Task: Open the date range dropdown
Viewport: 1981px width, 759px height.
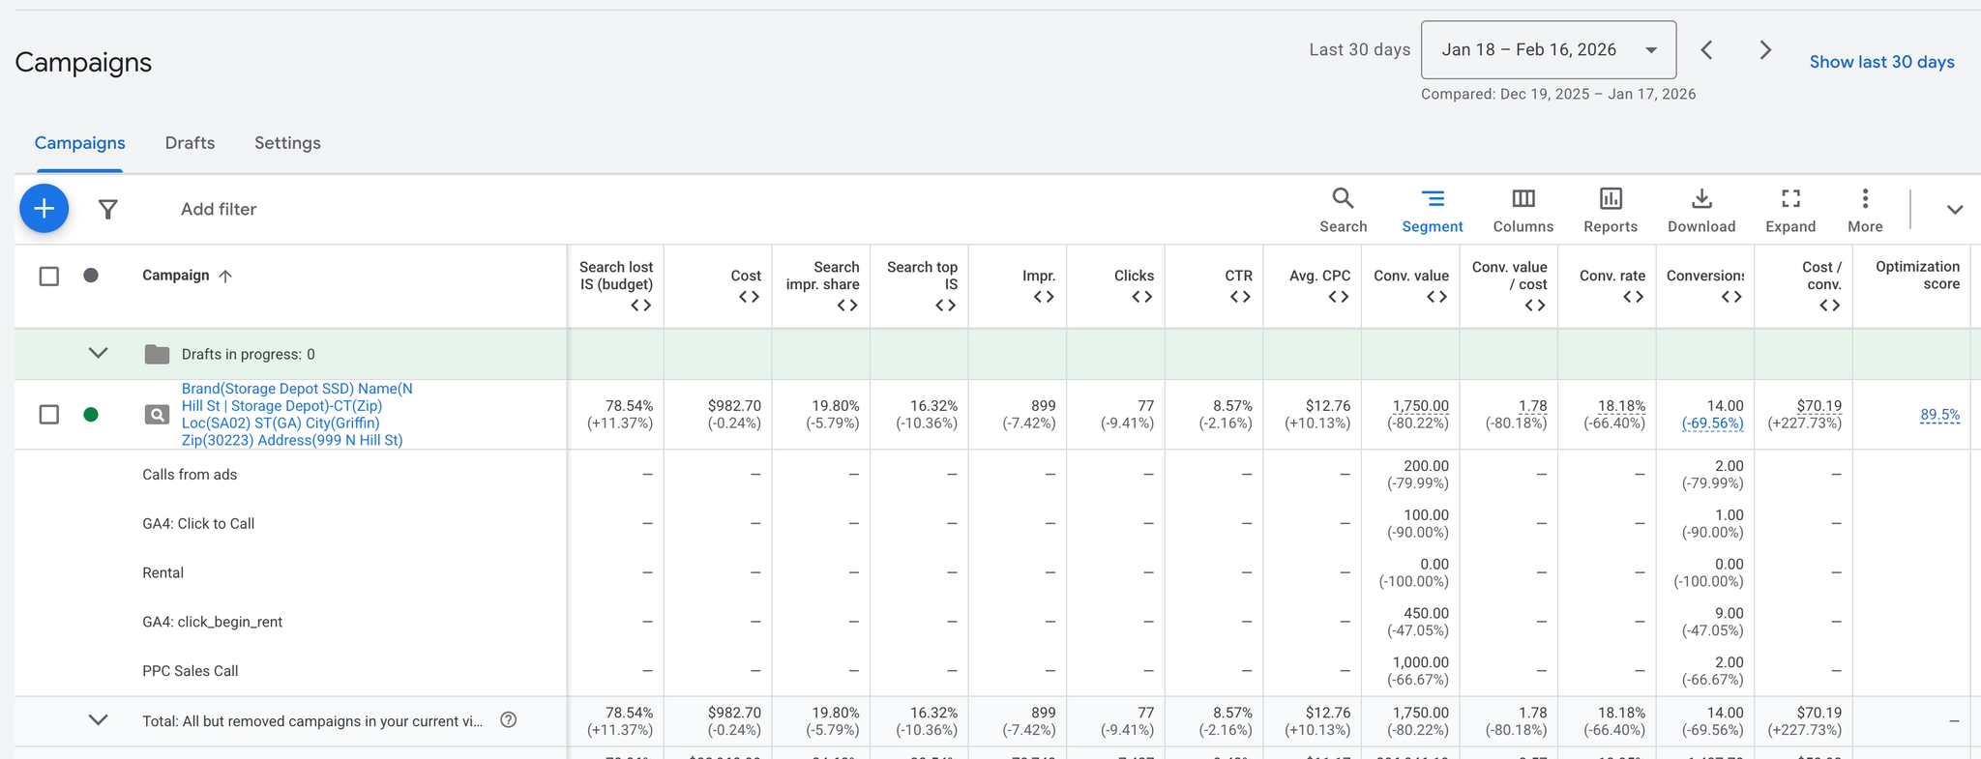Action: [1548, 50]
